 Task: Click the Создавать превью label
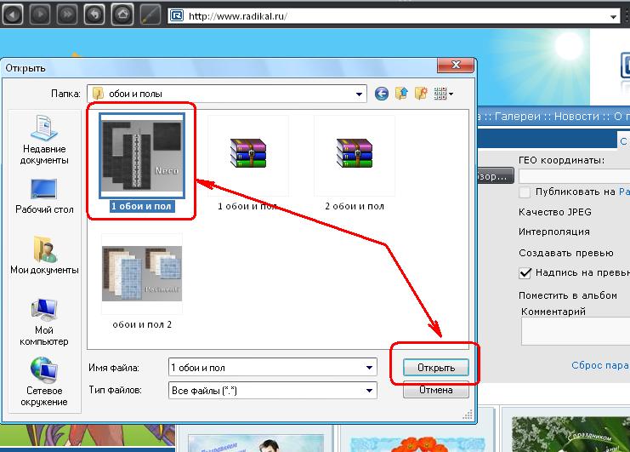coord(565,253)
